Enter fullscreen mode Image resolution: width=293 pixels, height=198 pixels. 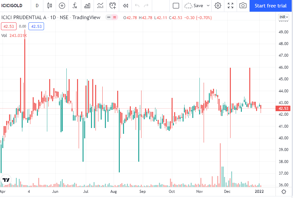[x=231, y=6]
